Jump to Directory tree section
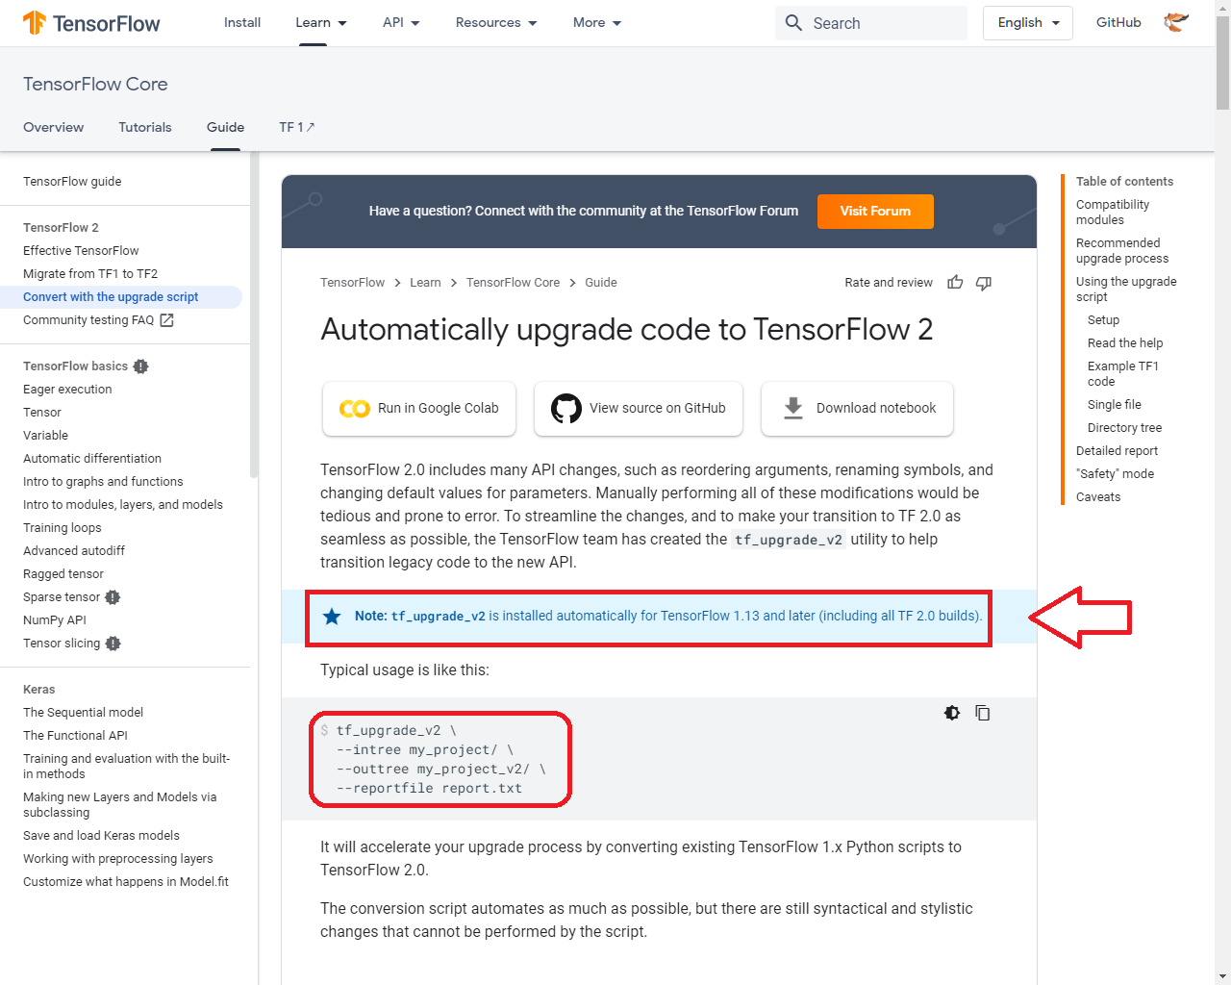Viewport: 1231px width, 985px height. pyautogui.click(x=1124, y=428)
